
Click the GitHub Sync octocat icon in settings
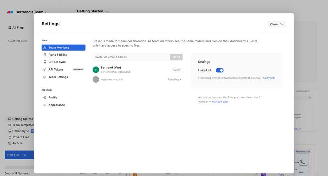(45, 62)
